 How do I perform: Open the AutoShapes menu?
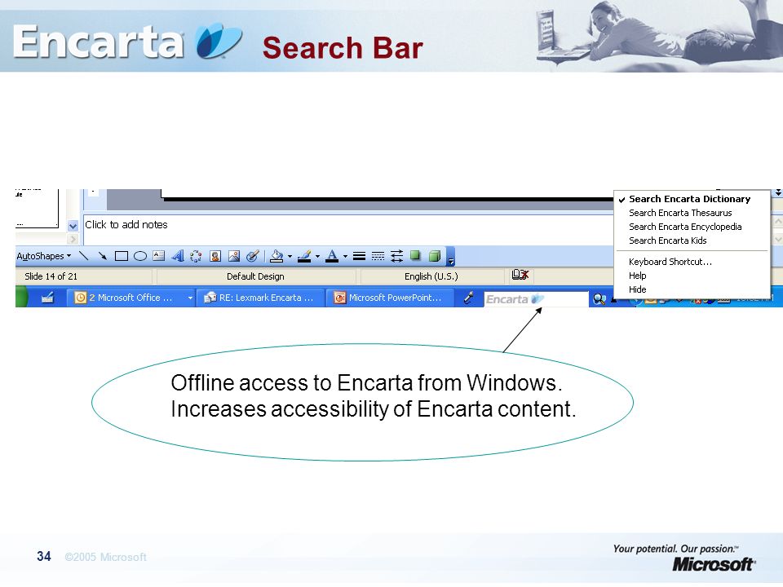44,256
